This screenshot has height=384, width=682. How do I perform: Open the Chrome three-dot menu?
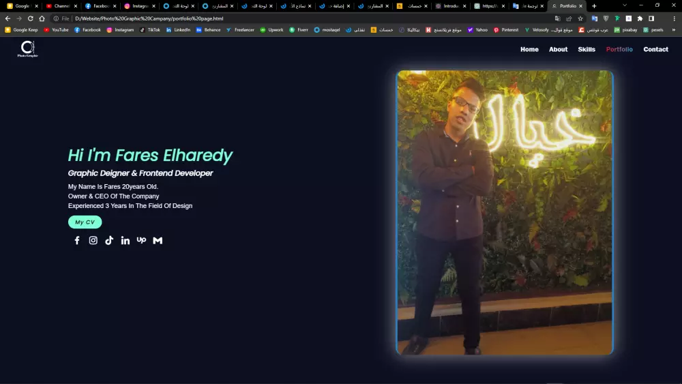coord(674,18)
